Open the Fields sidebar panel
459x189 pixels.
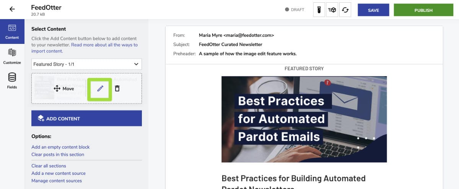point(12,81)
